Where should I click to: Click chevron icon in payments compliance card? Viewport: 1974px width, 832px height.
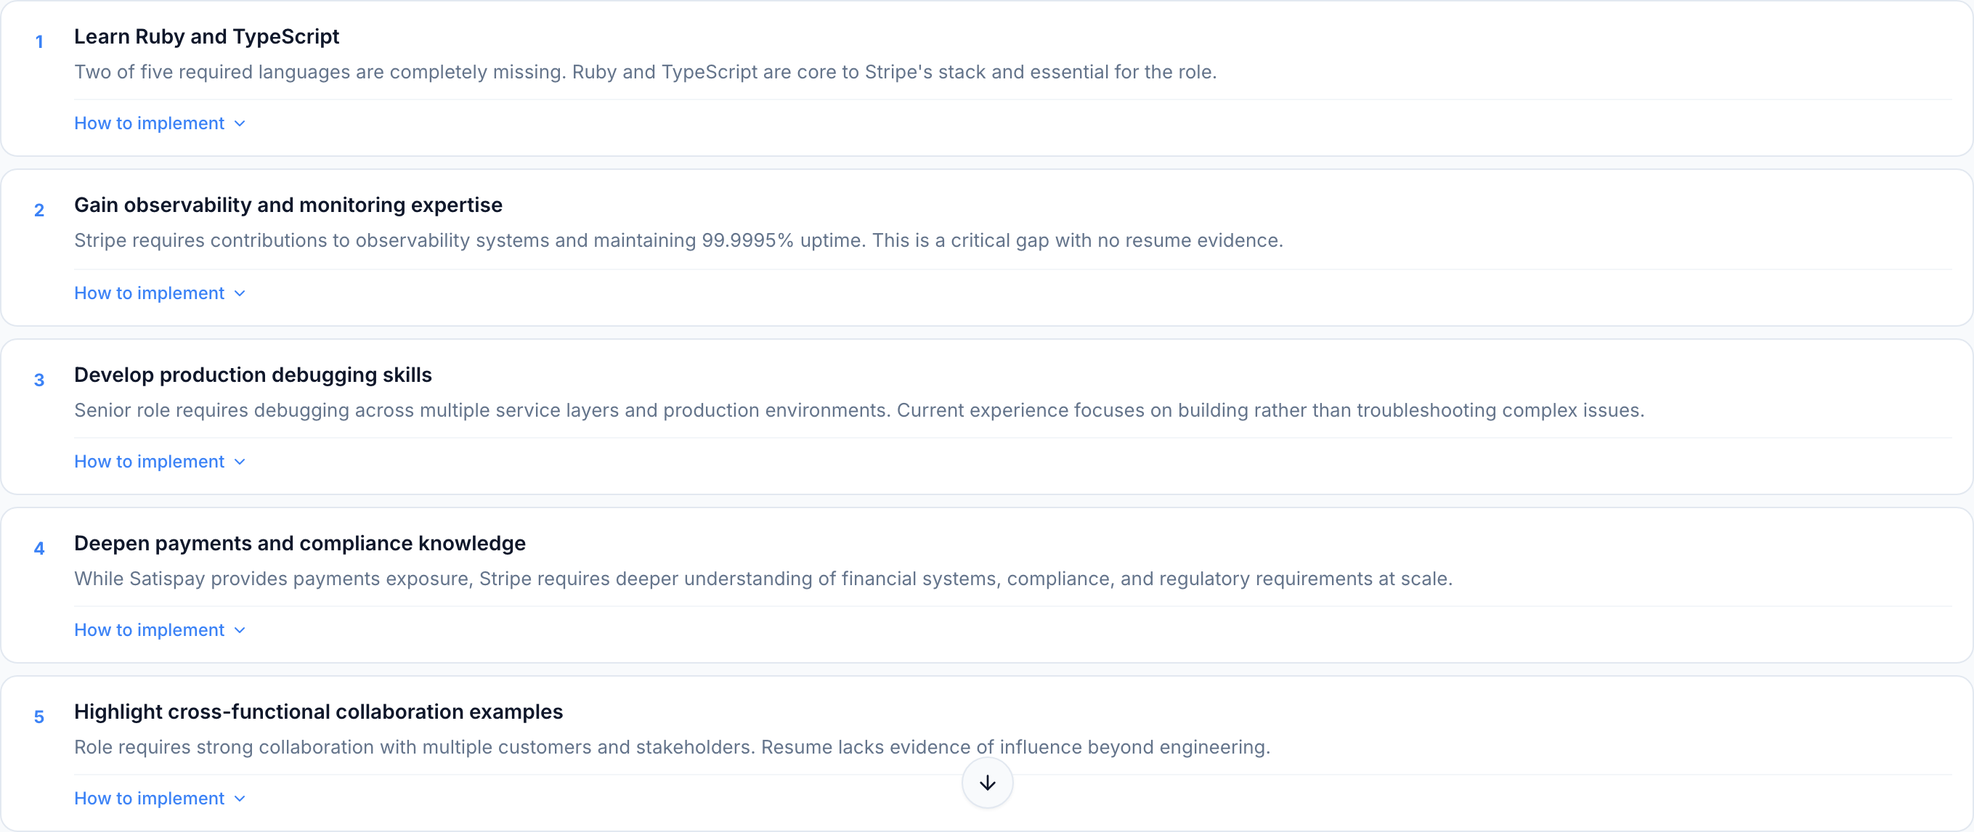tap(240, 630)
